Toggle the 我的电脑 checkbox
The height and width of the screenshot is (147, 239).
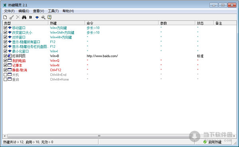point(5,61)
